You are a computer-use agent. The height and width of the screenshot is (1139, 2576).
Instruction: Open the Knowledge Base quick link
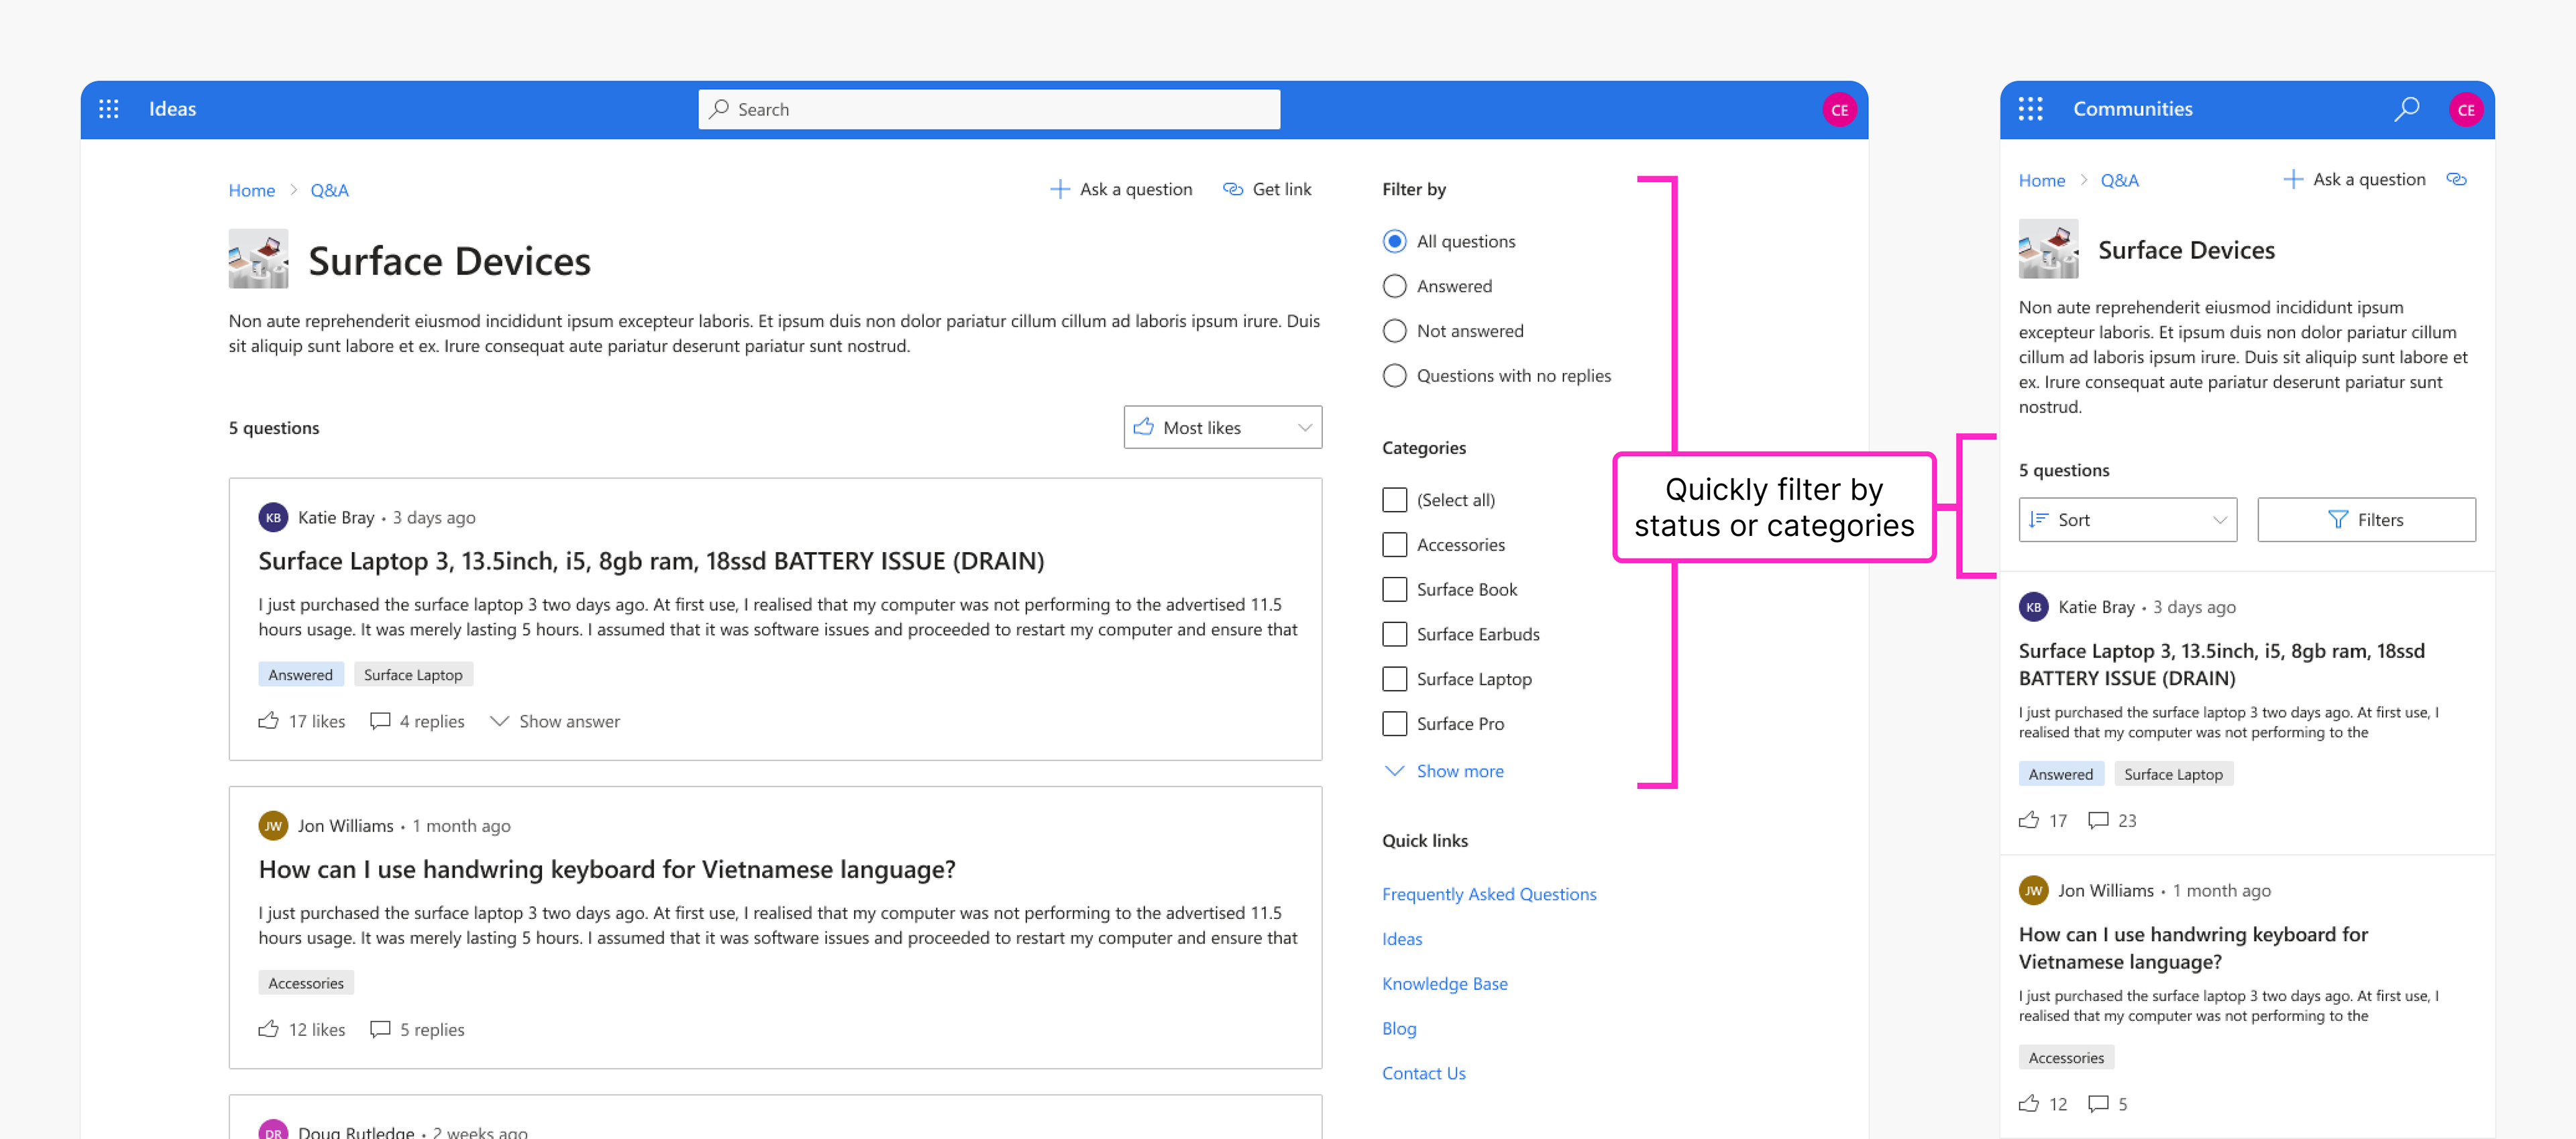[1444, 985]
